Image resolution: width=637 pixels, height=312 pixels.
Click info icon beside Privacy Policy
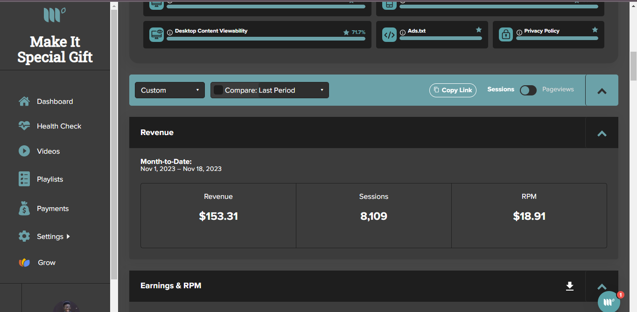point(519,33)
